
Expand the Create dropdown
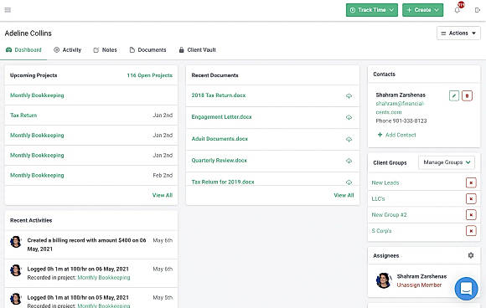click(422, 10)
